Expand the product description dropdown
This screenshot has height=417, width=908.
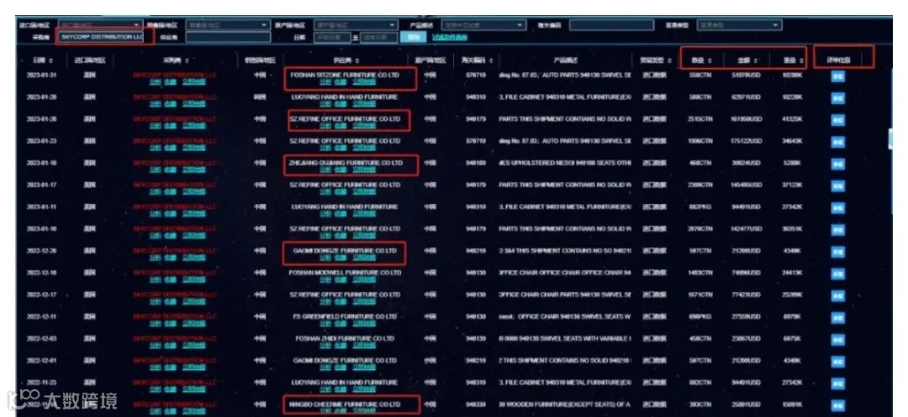coord(483,25)
